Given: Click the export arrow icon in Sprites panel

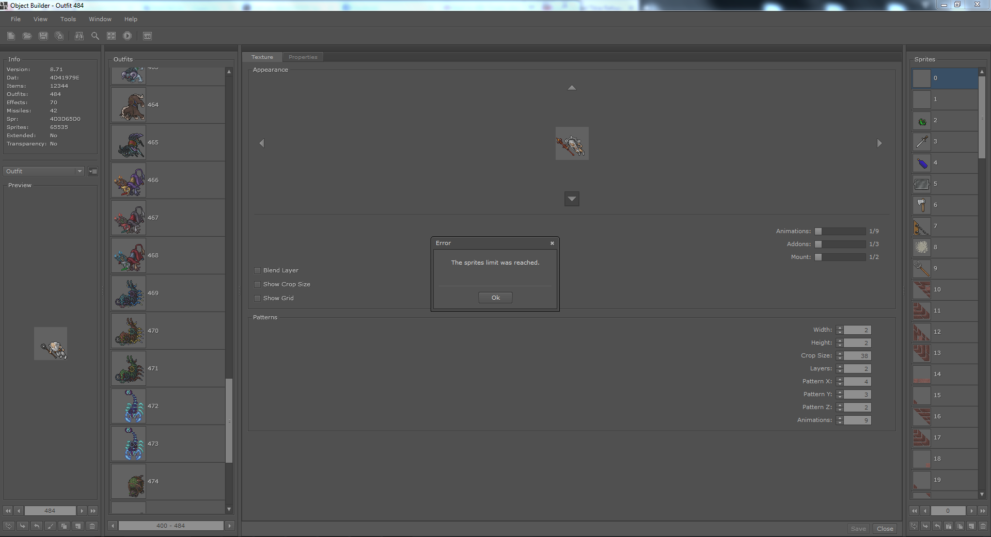Looking at the screenshot, I should [937, 526].
